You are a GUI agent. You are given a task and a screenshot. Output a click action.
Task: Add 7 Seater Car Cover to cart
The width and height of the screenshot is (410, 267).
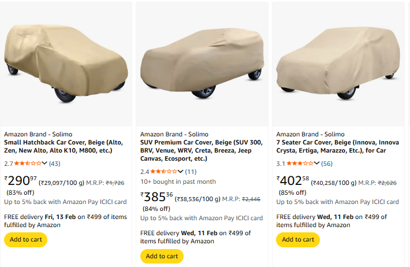point(298,239)
